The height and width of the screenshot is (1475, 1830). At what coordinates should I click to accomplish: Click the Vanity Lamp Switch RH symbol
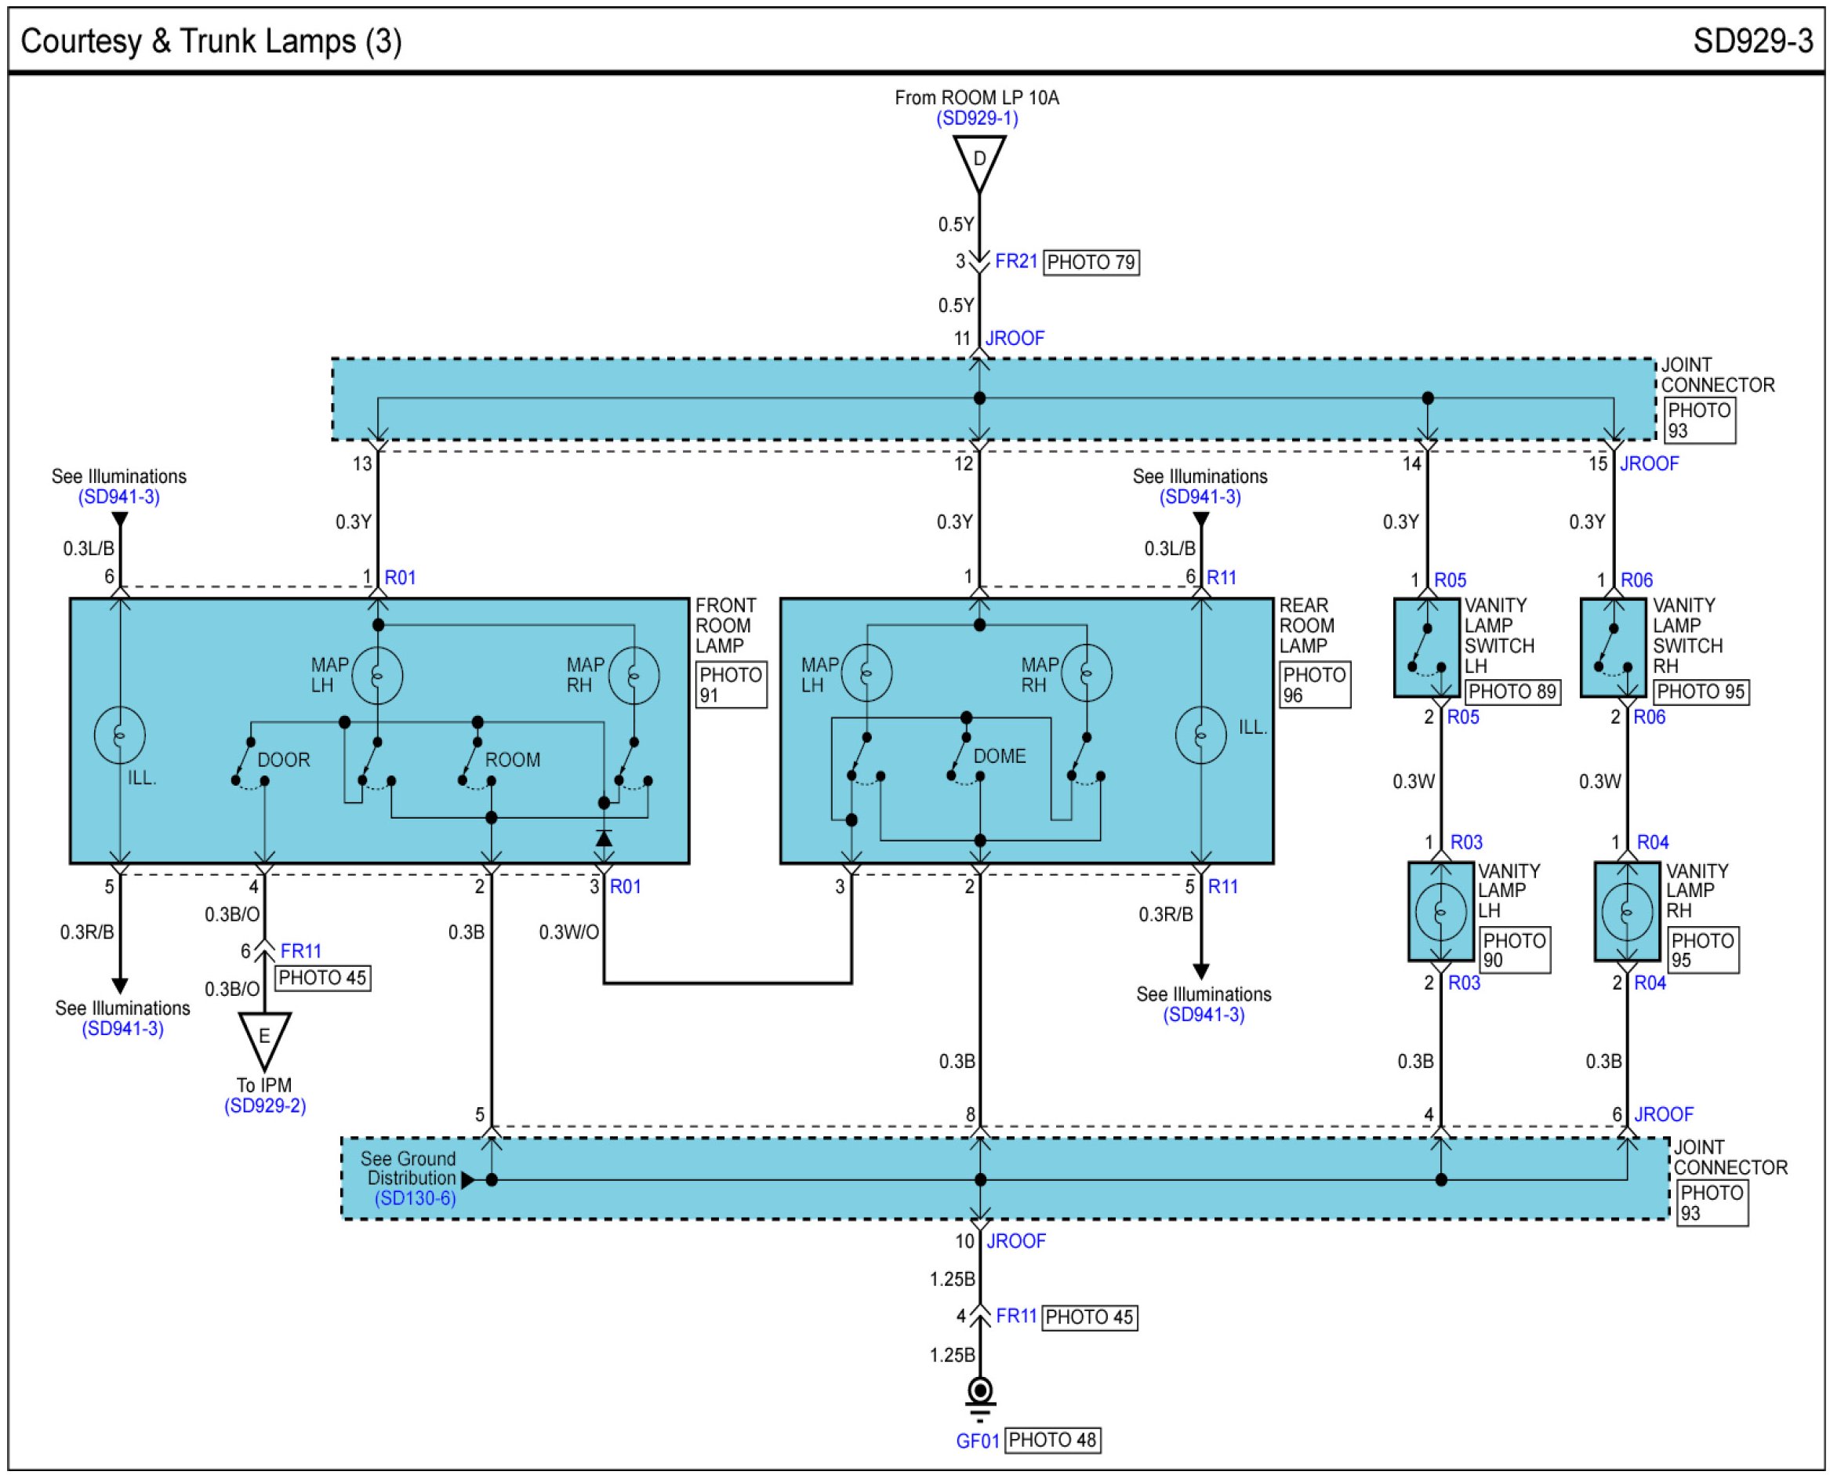point(1613,648)
